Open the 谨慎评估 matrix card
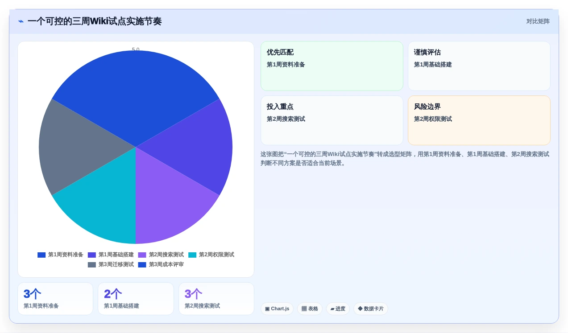 (479, 66)
